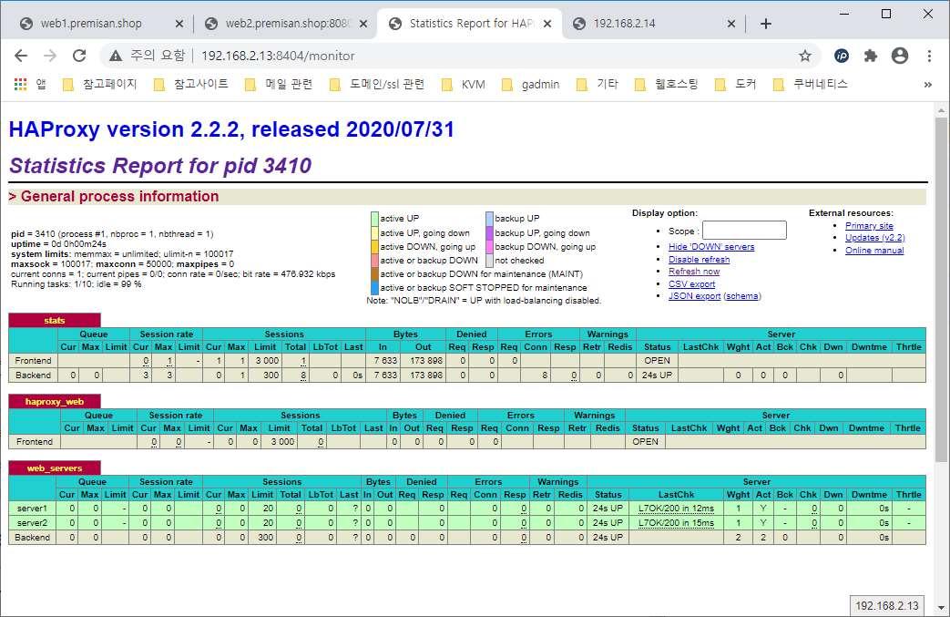Select the Statistics Report for HAProxy tab
The image size is (950, 617).
point(471,24)
